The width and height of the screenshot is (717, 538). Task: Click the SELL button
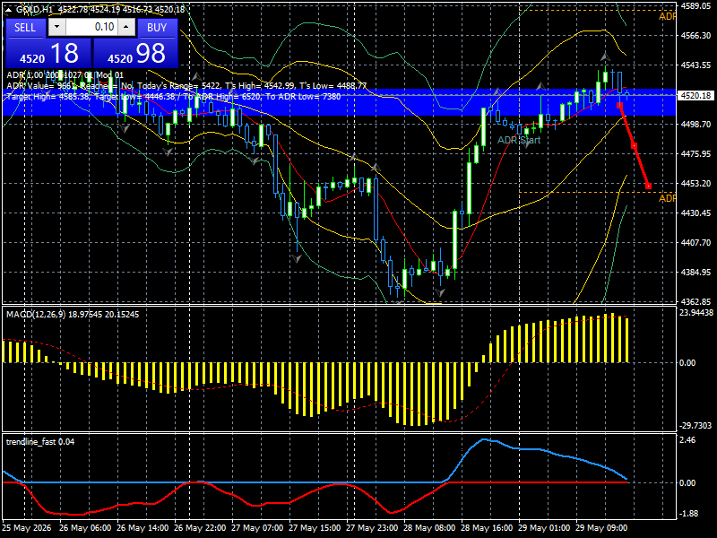(x=25, y=28)
